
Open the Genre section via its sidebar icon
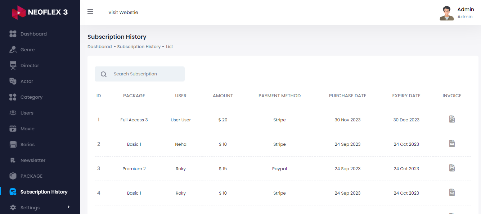click(13, 50)
